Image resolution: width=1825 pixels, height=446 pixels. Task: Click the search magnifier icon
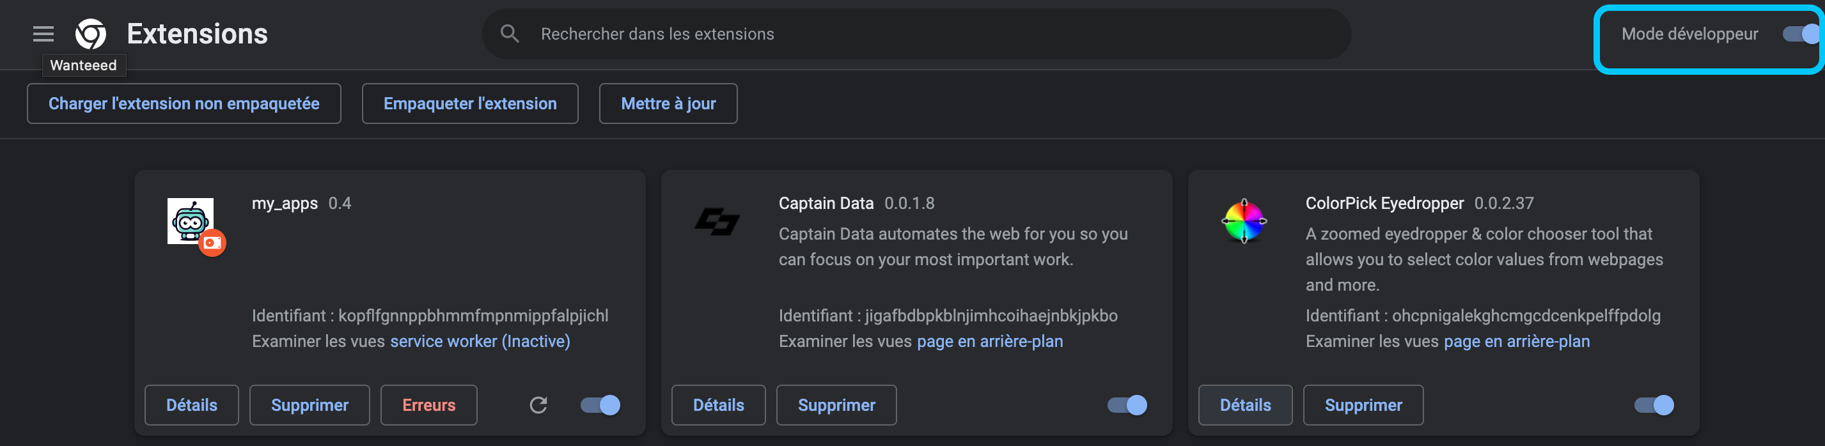pos(510,33)
